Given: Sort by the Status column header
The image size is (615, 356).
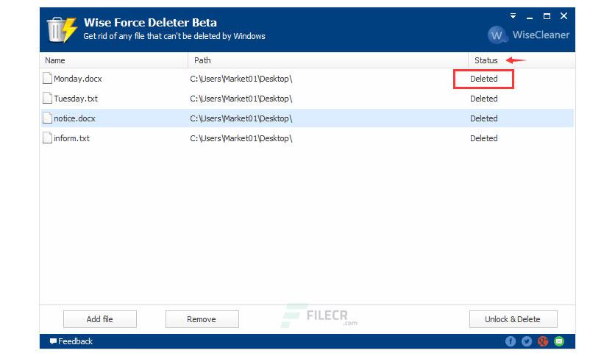Looking at the screenshot, I should 522,60.
